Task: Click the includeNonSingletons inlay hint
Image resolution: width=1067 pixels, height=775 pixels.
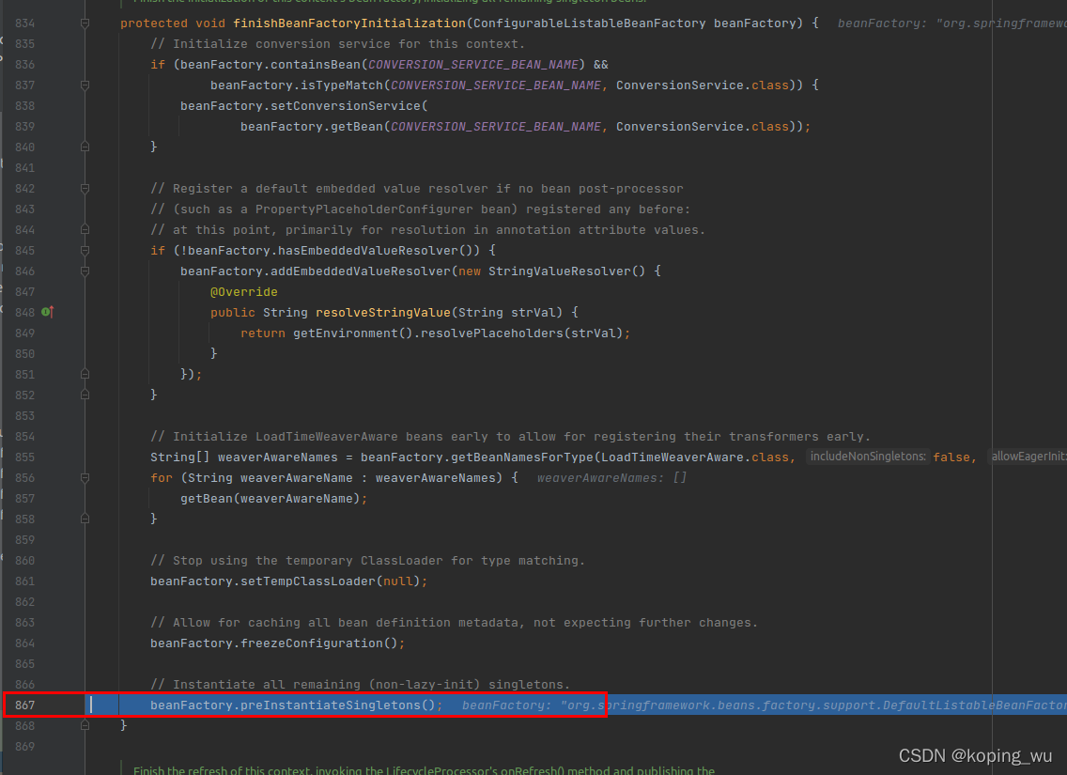Action: pyautogui.click(x=868, y=457)
